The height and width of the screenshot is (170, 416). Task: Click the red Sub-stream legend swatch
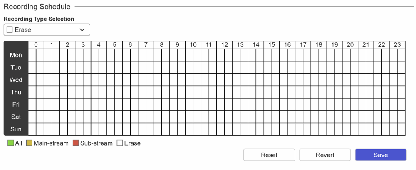[x=76, y=143]
